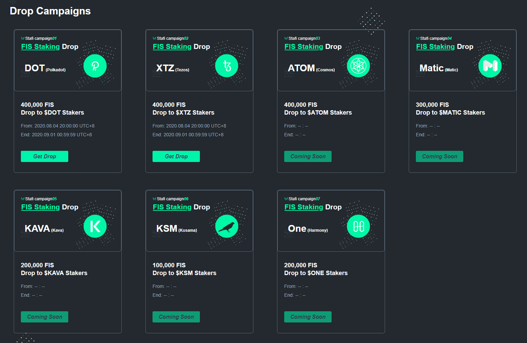Open FIS Staking link in XTZ card
This screenshot has height=343, width=527.
(172, 47)
